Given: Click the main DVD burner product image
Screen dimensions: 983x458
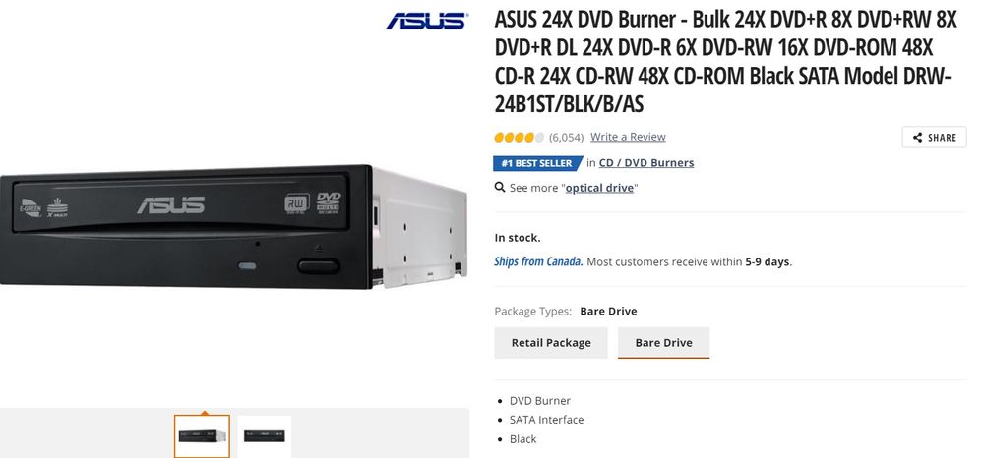Looking at the screenshot, I should pyautogui.click(x=233, y=225).
